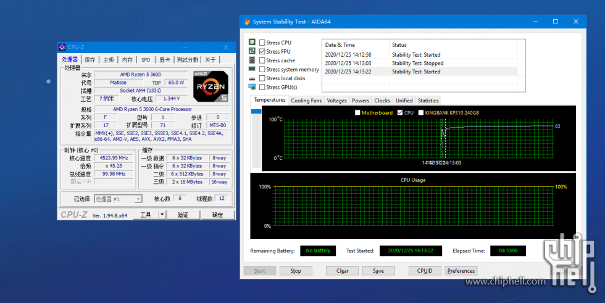Screen dimensions: 605x303
Task: Select the 主板 tab in CPU-Z
Action: [x=109, y=60]
